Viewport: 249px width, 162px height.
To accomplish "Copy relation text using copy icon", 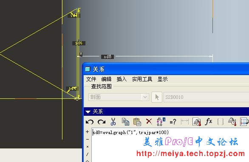I will 125,122.
